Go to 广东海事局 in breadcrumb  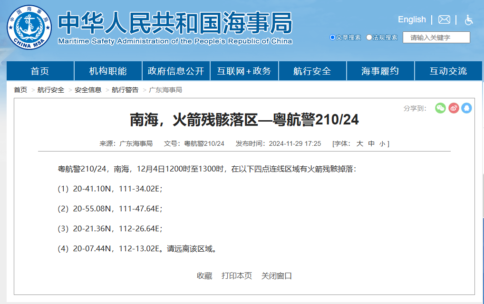pos(165,90)
